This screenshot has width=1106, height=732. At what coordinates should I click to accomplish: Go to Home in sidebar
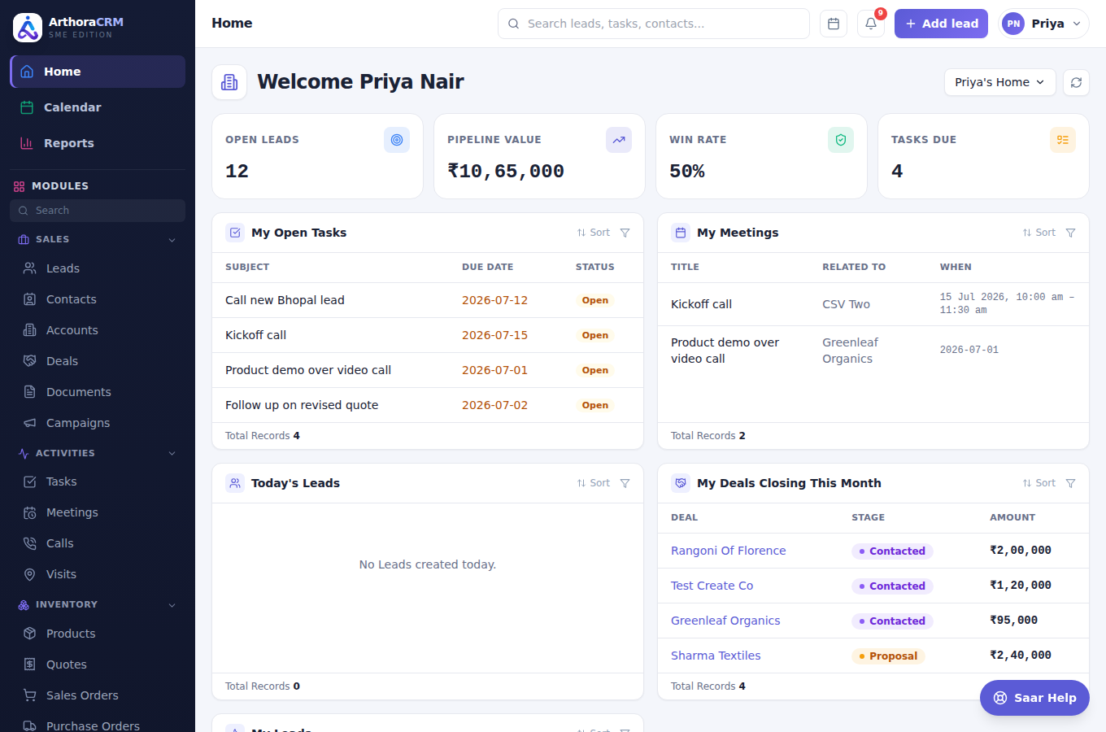[98, 72]
